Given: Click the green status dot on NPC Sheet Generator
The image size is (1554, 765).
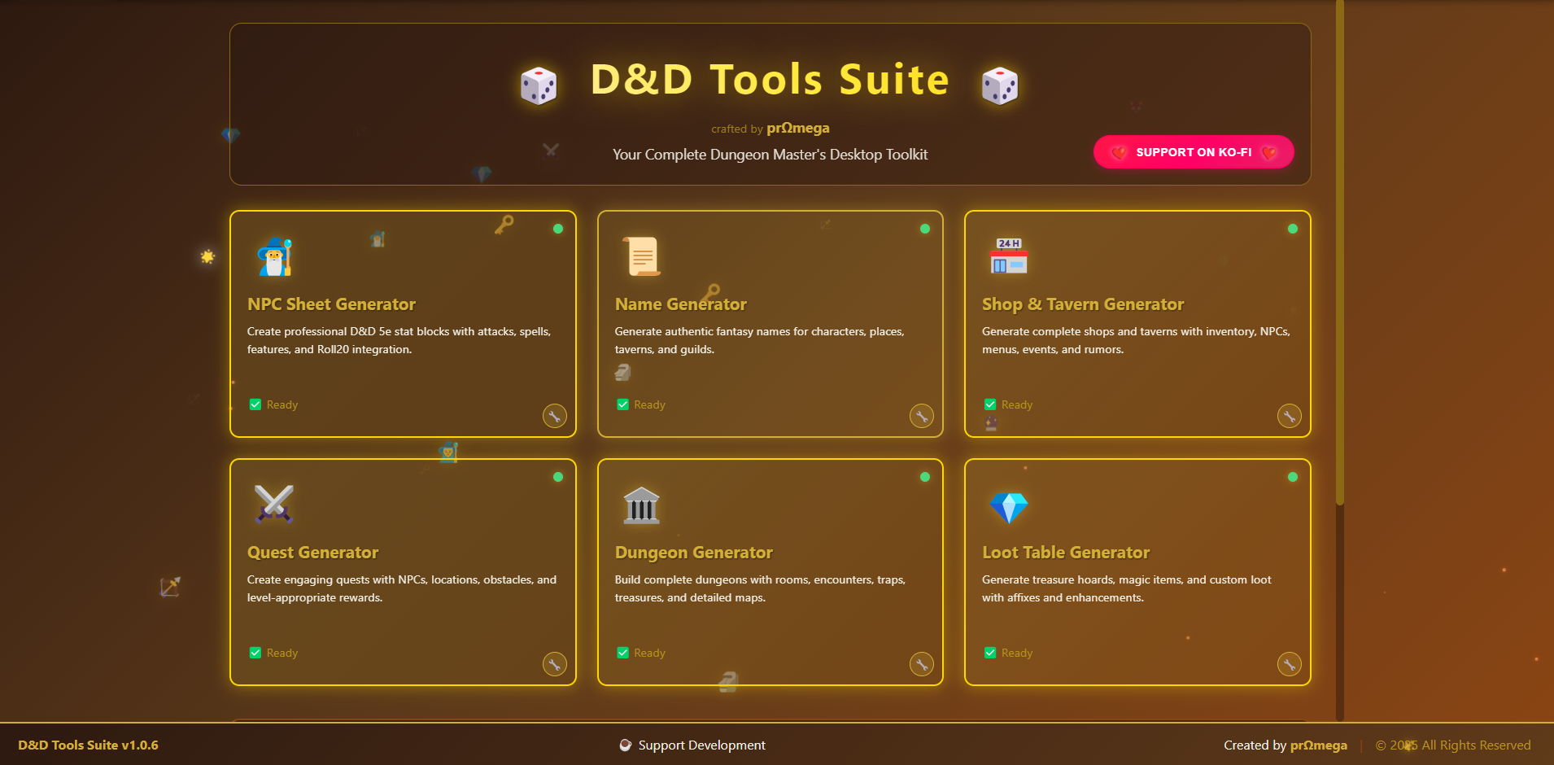Looking at the screenshot, I should [x=558, y=229].
